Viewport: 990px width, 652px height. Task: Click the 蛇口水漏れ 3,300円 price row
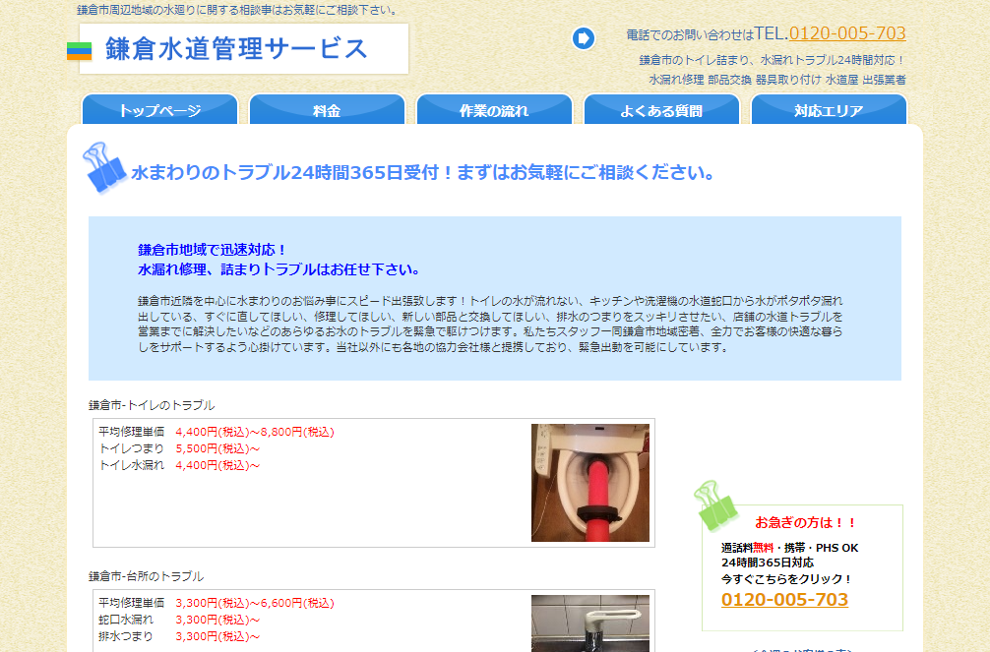click(179, 620)
